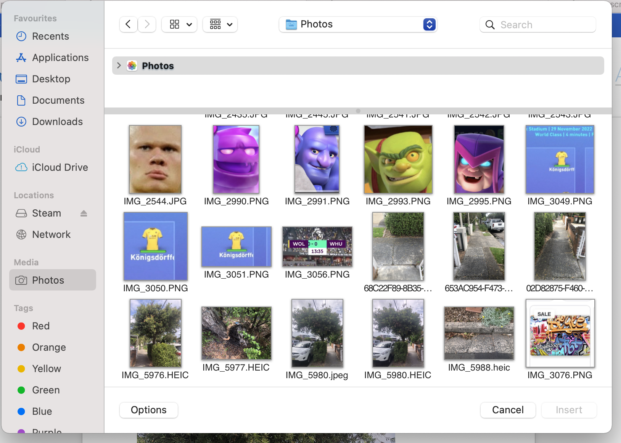The image size is (621, 443).
Task: Click the Photos app icon in header row
Action: pos(132,66)
